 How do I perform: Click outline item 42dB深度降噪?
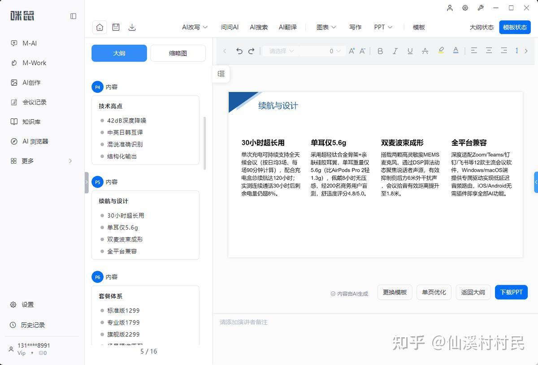(126, 121)
